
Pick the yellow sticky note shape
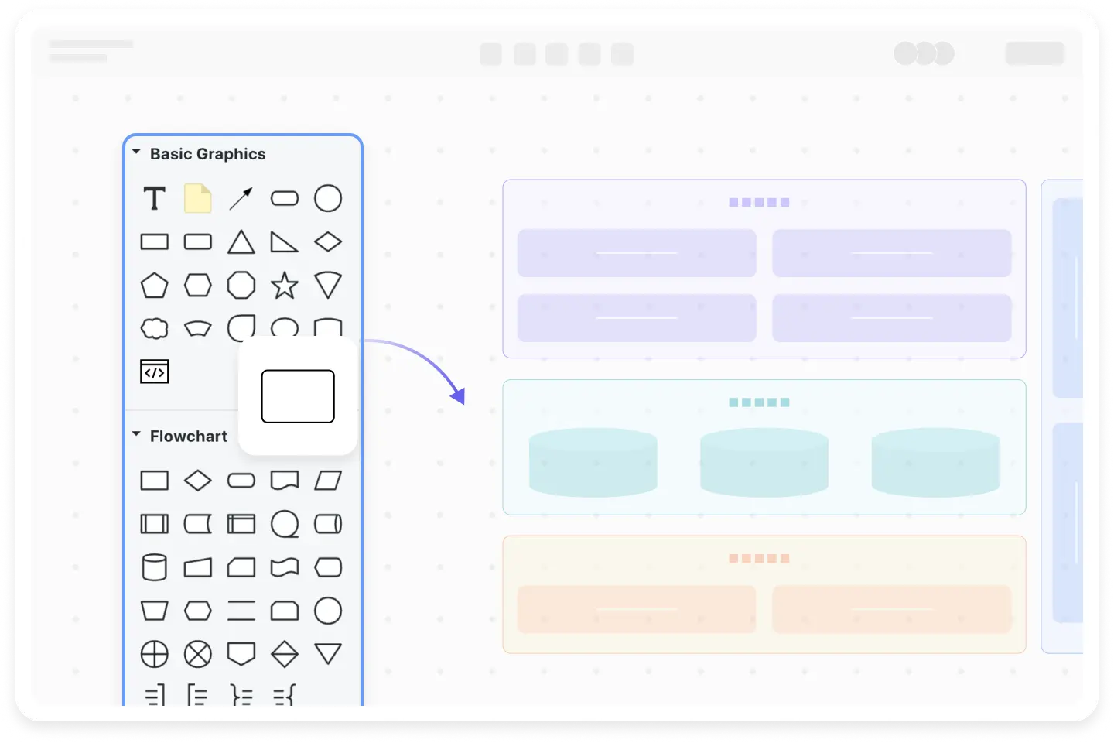(198, 199)
